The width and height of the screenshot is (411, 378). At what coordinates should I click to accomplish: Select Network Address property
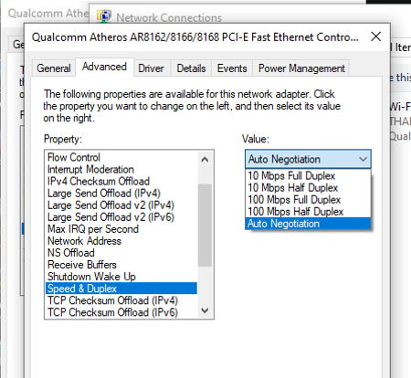pos(121,241)
